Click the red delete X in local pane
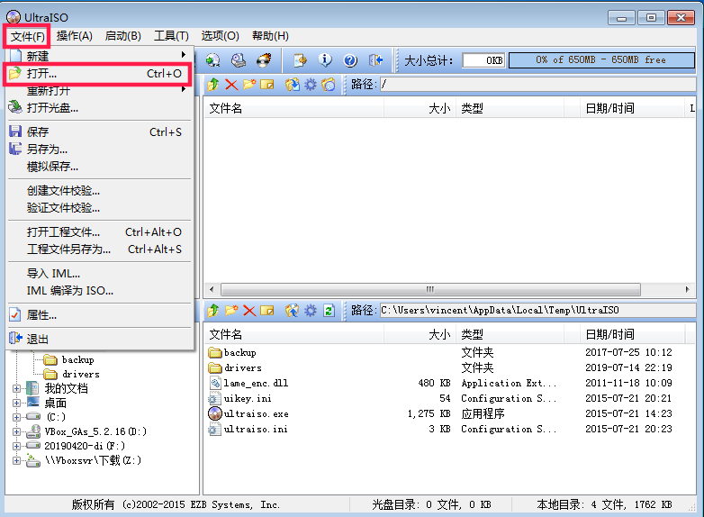 point(249,311)
